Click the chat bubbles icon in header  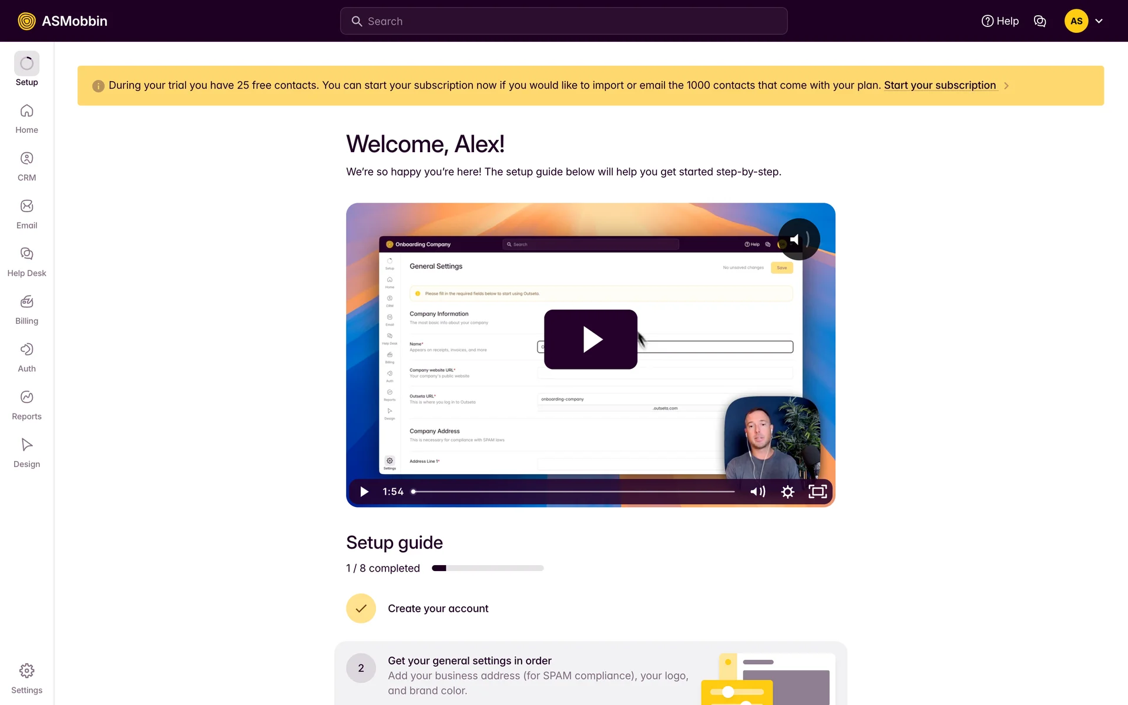click(x=1040, y=21)
